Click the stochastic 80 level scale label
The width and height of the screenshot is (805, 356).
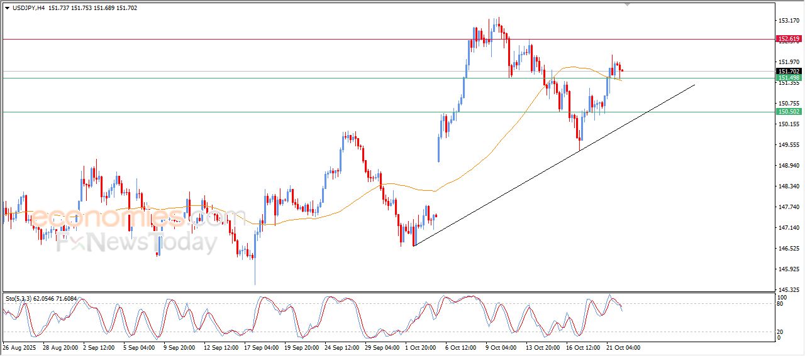coord(782,304)
